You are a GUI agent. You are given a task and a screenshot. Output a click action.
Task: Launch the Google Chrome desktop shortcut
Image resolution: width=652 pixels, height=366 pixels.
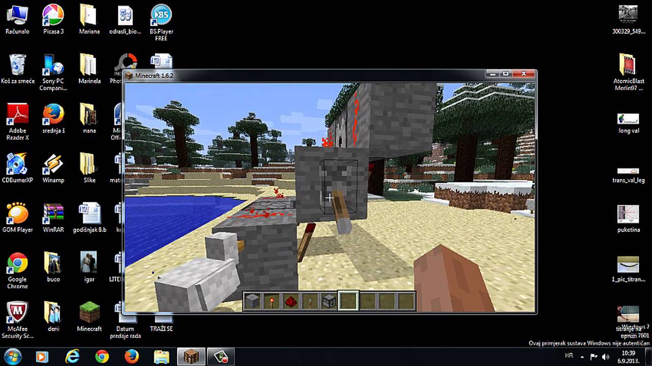pyautogui.click(x=17, y=270)
